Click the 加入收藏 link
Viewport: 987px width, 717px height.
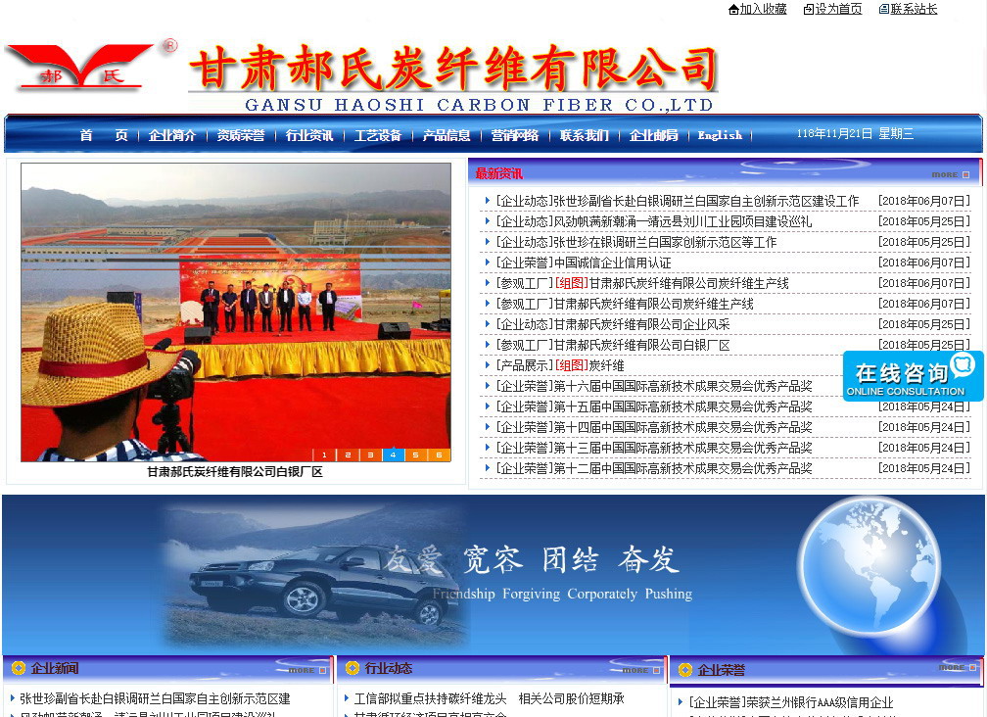pos(764,10)
